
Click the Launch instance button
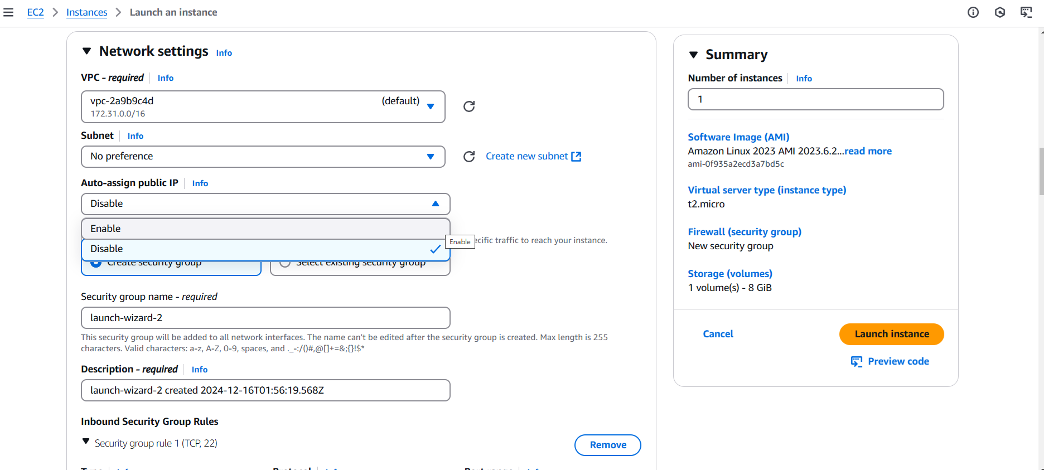tap(891, 334)
